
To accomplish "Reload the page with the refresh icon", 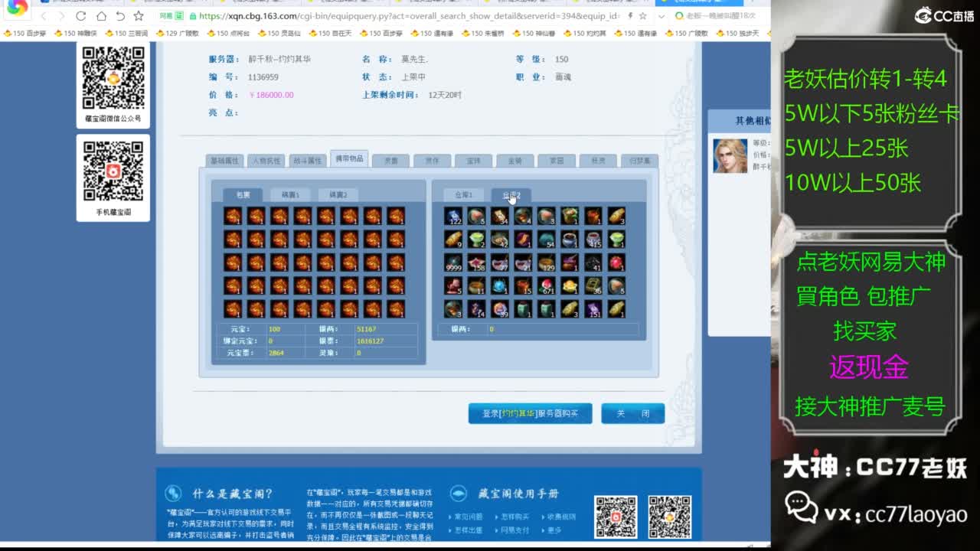I will (x=81, y=15).
